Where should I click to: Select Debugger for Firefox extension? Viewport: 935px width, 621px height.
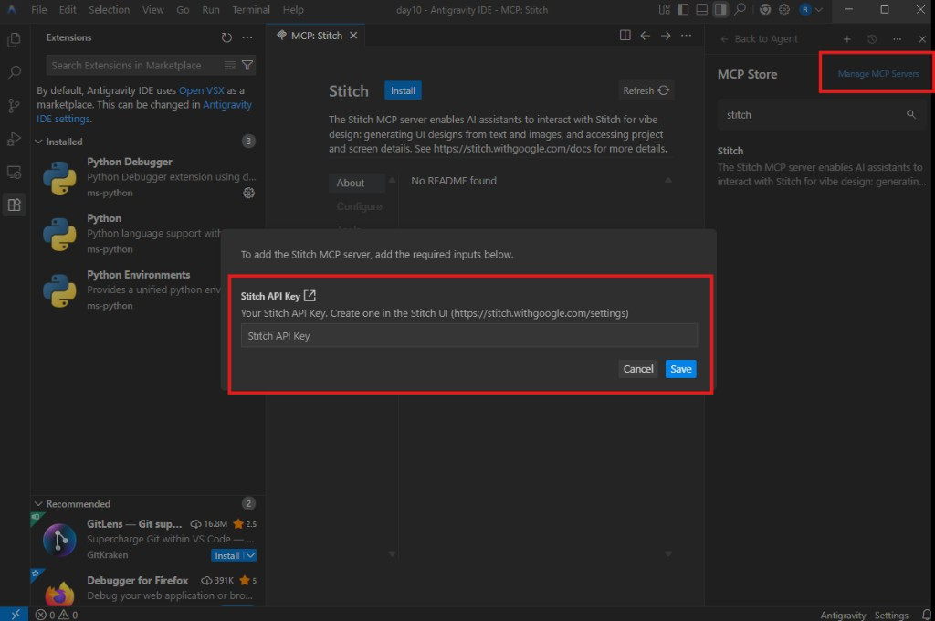[x=147, y=589]
